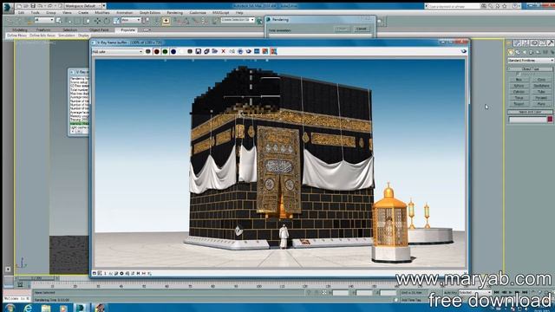Viewport: 555px width, 312px height.
Task: Toggle blue channel in V-Ray frame buffer
Action: click(x=173, y=52)
